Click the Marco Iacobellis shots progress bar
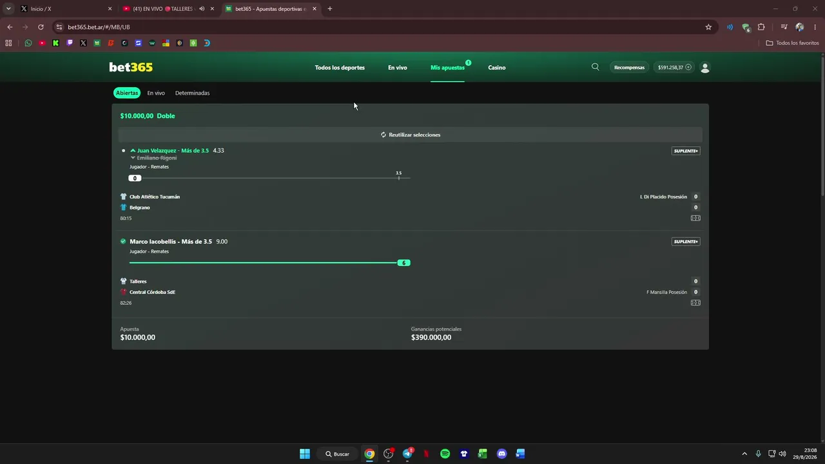The height and width of the screenshot is (464, 825). (269, 262)
